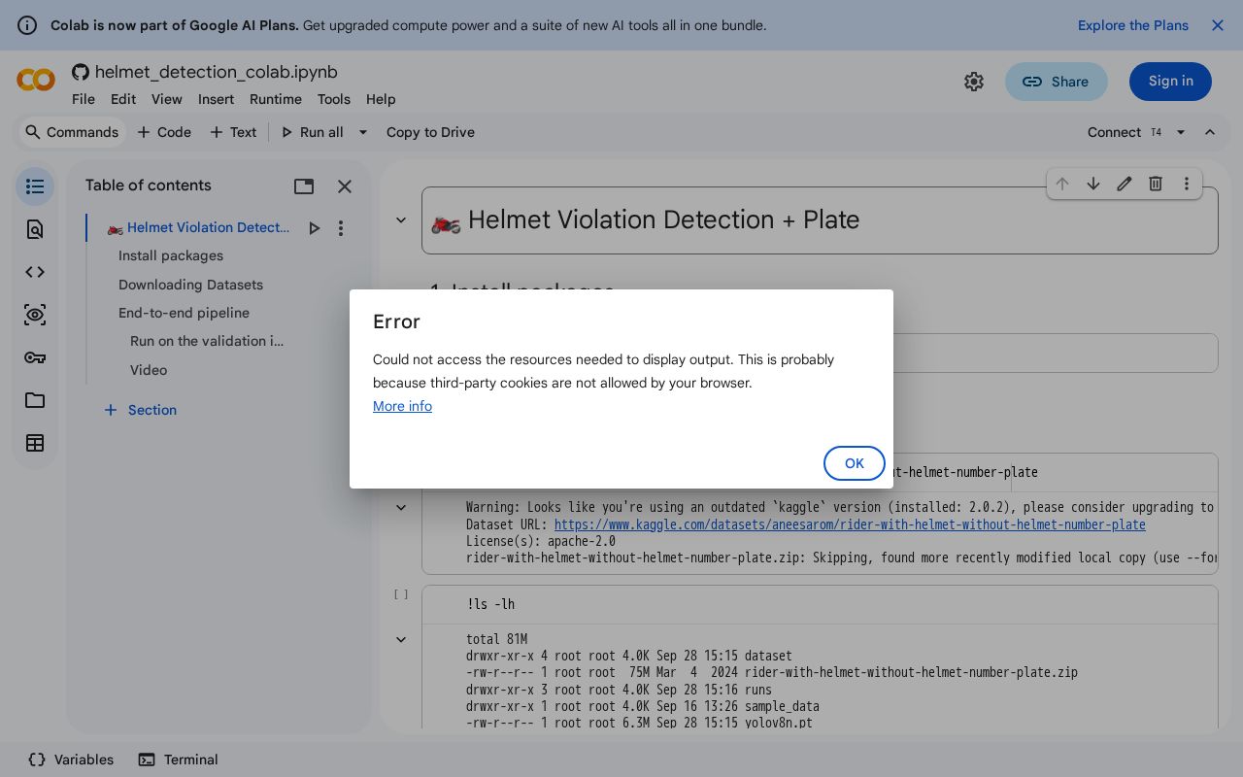Click OK in the Error dialog

[855, 463]
